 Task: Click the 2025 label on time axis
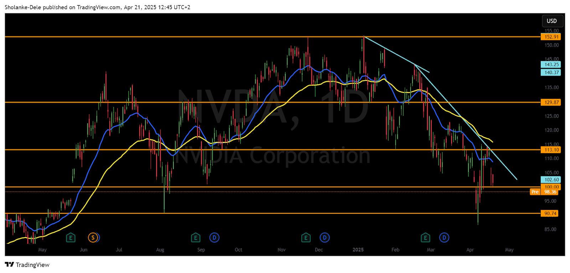(358, 249)
